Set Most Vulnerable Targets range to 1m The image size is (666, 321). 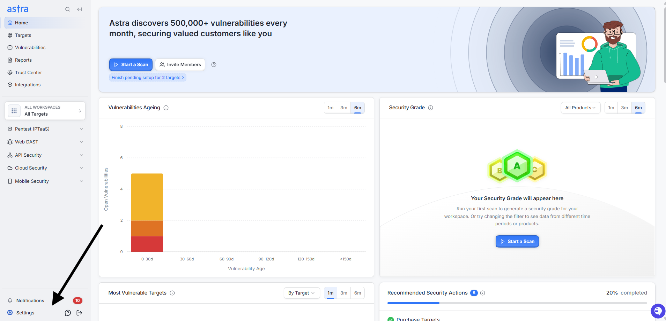(x=331, y=293)
